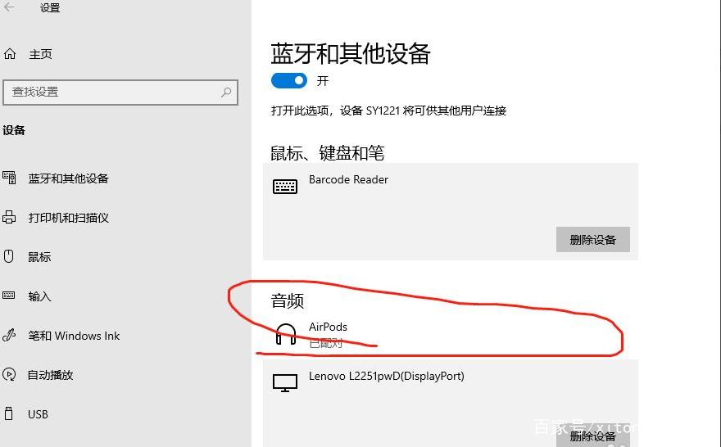Image resolution: width=721 pixels, height=447 pixels.
Task: Open USB settings page
Action: tap(38, 414)
